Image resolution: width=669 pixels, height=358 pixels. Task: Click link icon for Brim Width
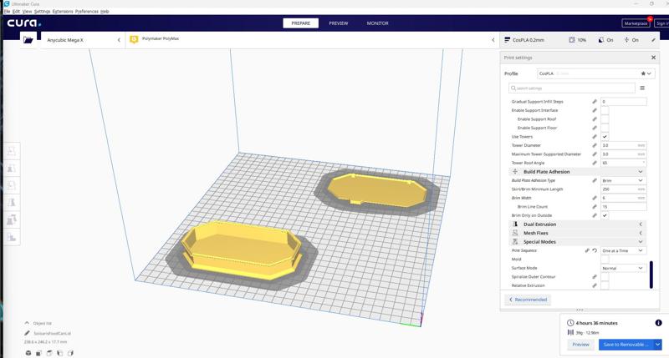click(x=595, y=198)
